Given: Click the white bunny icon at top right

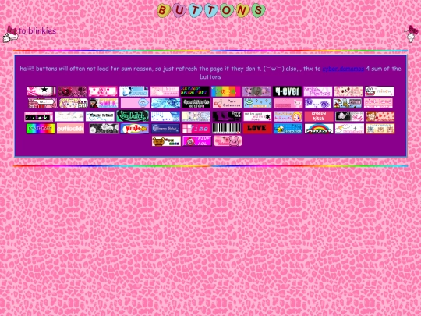Looking at the screenshot, I should pyautogui.click(x=412, y=34).
